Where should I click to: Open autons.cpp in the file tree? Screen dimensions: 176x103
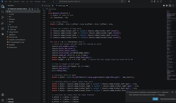tap(23, 27)
